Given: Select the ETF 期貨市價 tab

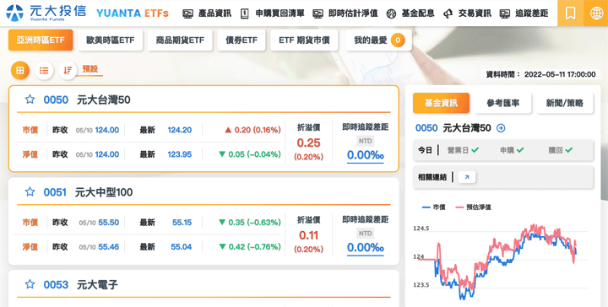Looking at the screenshot, I should point(304,40).
